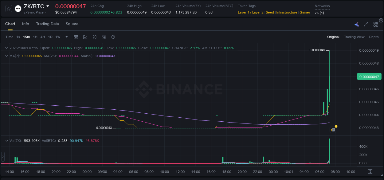Switch to the Square tab
Viewport: 384px width, 180px height.
(72, 24)
